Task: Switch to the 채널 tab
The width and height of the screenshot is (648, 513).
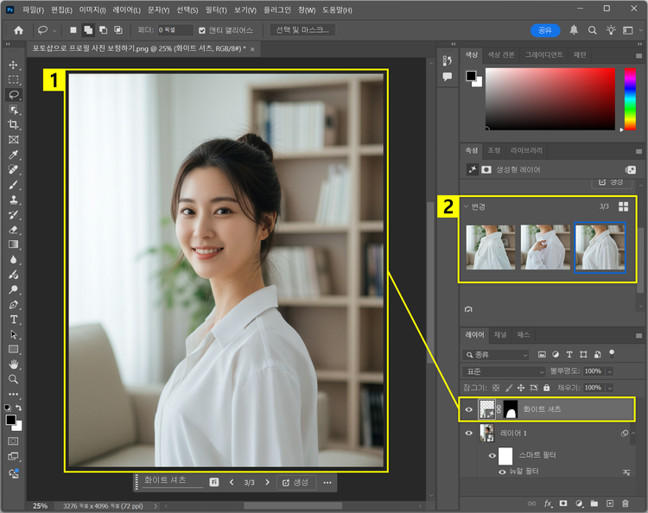Action: (500, 334)
